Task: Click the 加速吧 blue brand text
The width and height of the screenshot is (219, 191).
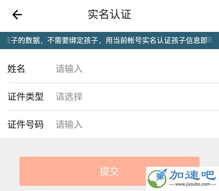Action: [x=193, y=175]
